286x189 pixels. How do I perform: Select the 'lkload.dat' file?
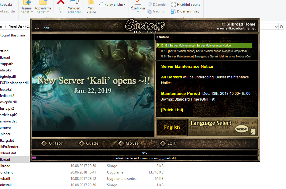pos(8,153)
